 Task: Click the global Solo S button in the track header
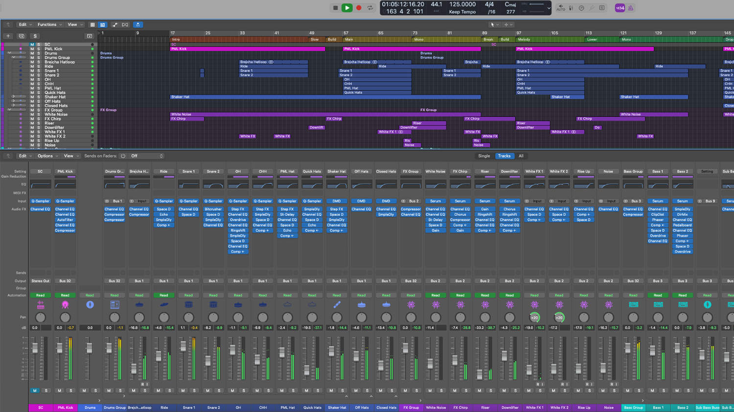point(35,36)
